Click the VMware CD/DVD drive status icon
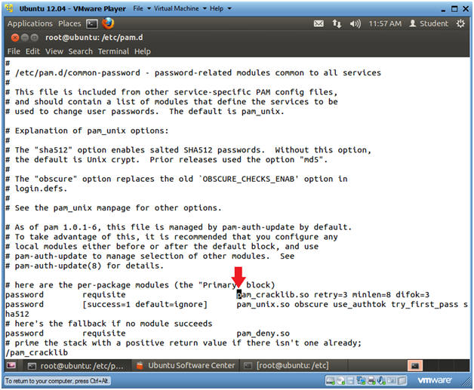The width and height of the screenshot is (474, 390). 340,381
